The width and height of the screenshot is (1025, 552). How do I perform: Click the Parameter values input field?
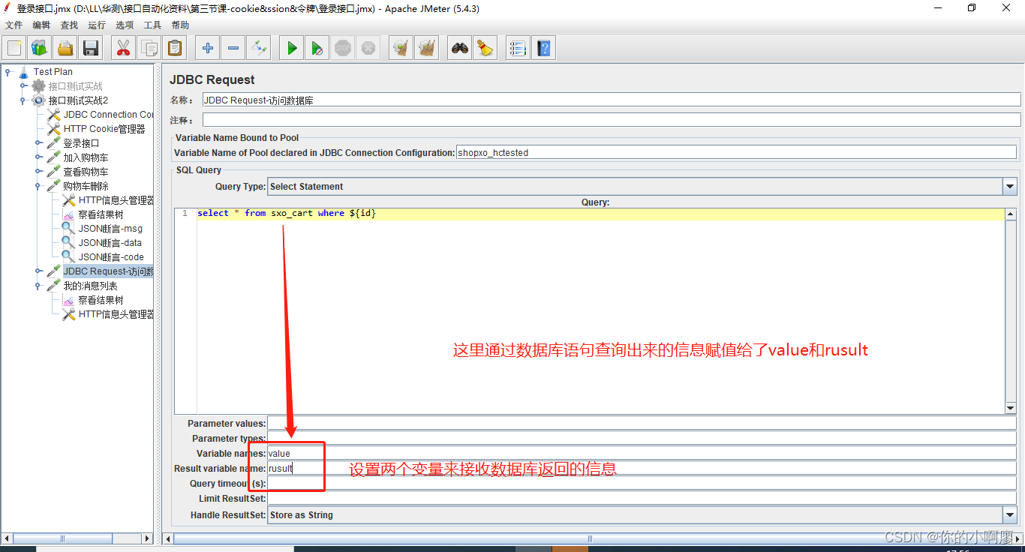click(x=642, y=424)
